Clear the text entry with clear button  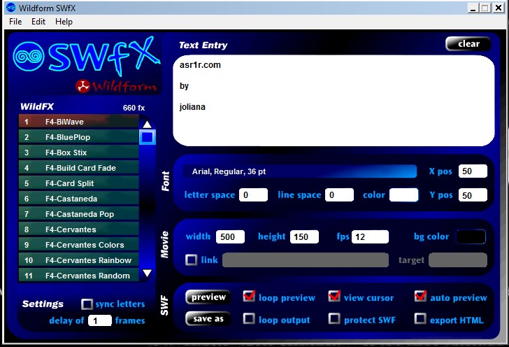468,44
